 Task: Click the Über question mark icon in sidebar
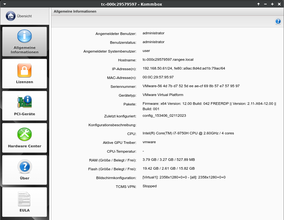[24, 166]
